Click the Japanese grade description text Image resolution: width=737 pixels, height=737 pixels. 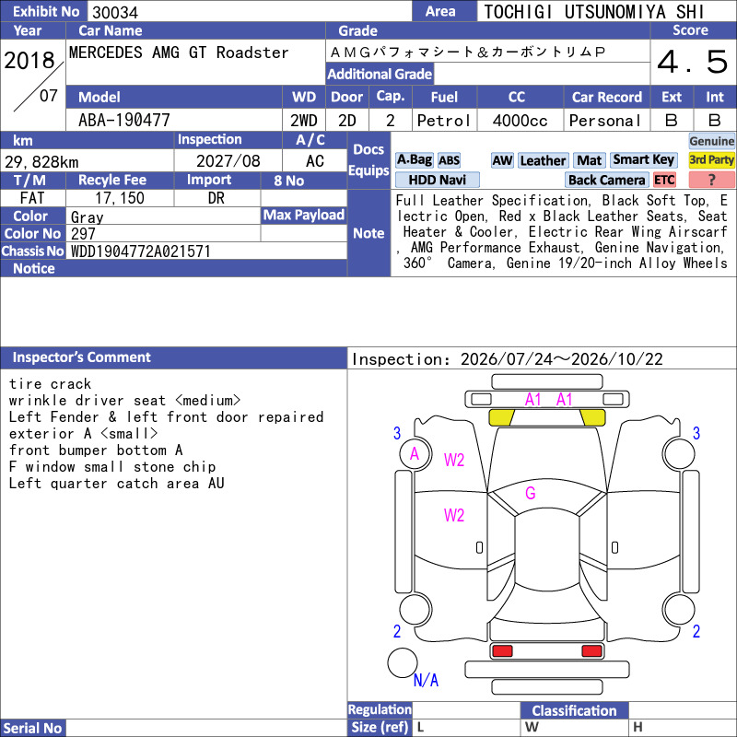point(468,52)
